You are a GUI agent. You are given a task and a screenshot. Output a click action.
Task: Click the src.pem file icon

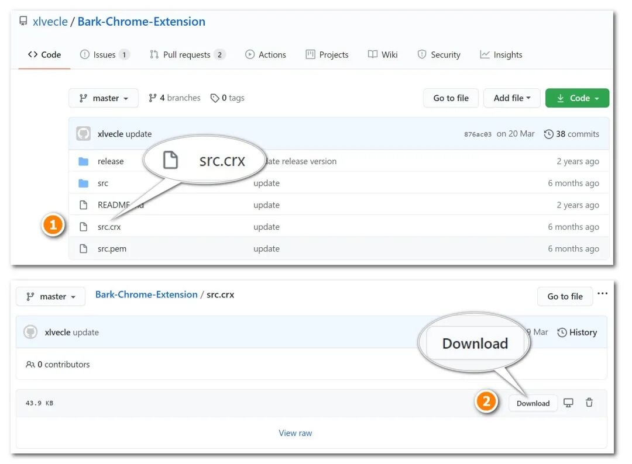click(84, 249)
